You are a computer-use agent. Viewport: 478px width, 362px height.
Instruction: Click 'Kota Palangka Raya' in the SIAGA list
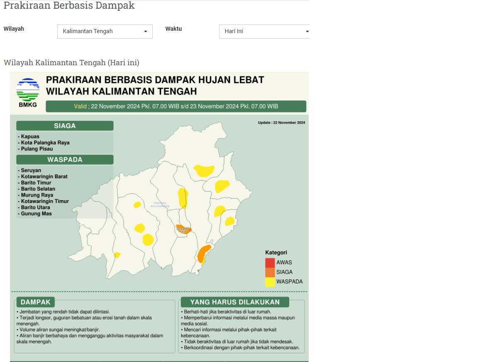[x=45, y=142]
